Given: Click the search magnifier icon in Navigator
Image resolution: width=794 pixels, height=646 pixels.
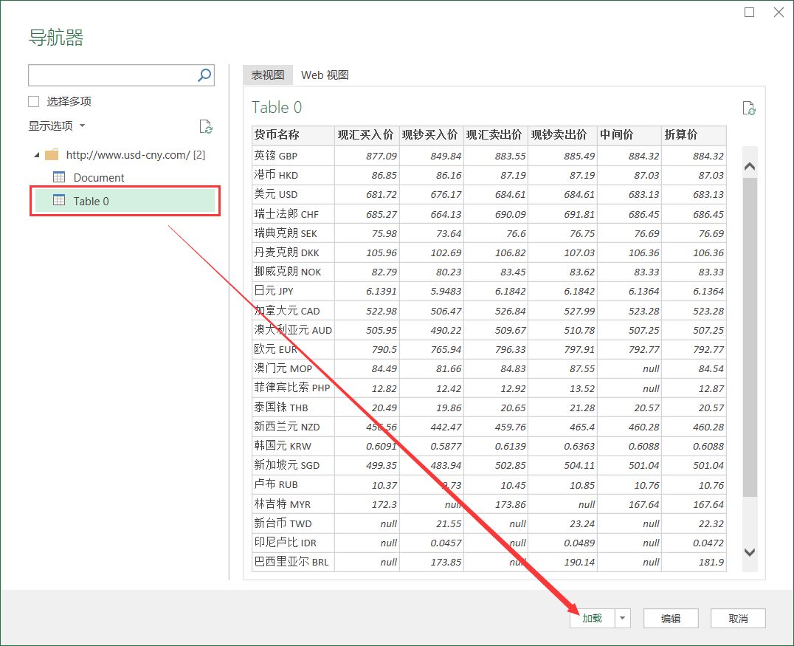Looking at the screenshot, I should 204,75.
